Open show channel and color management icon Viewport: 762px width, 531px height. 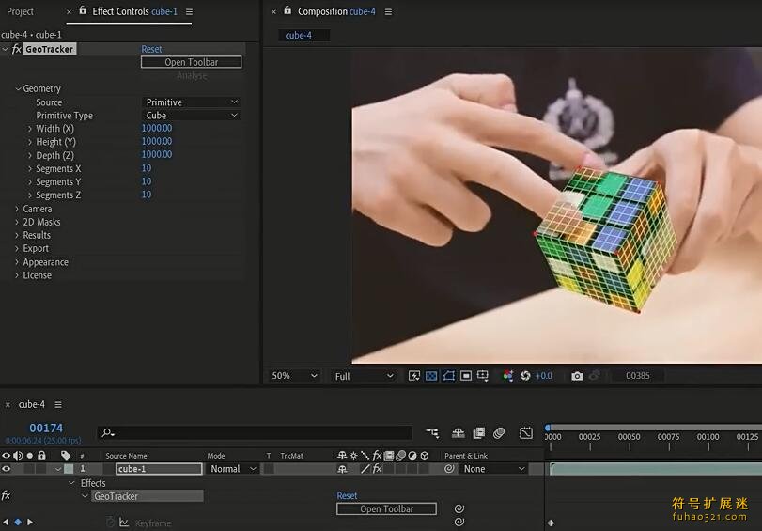507,376
